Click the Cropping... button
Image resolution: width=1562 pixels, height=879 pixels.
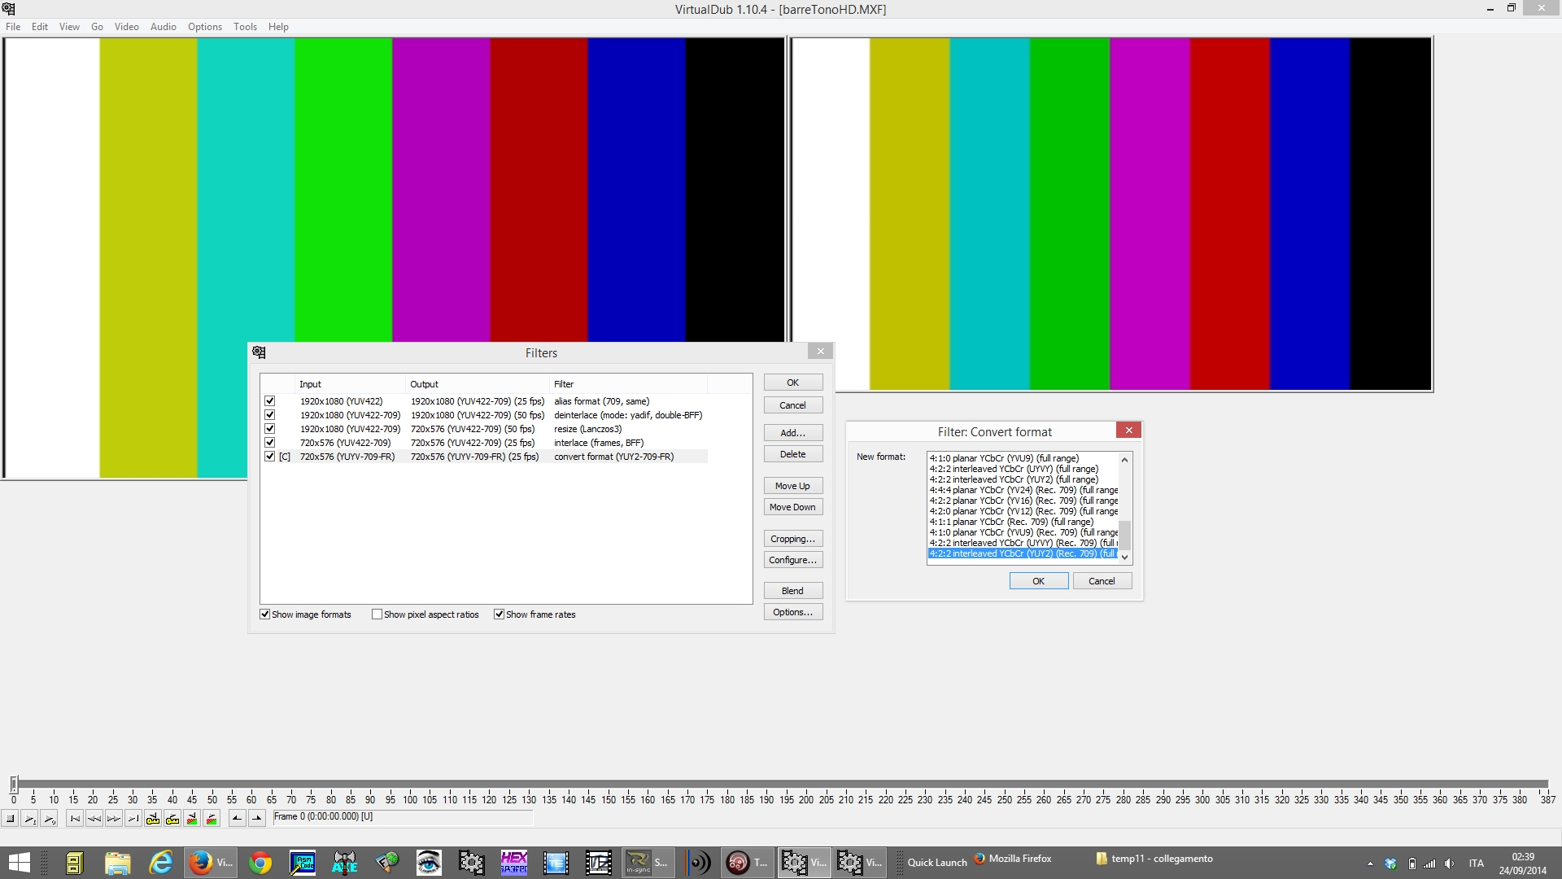pos(792,539)
